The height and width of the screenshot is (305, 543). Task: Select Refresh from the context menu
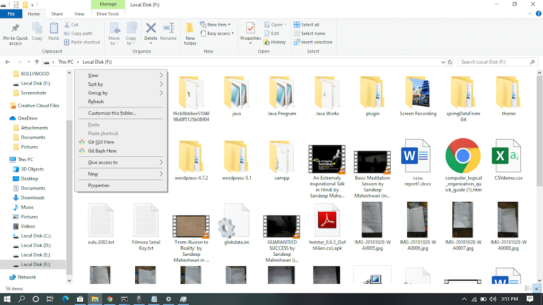click(x=96, y=102)
